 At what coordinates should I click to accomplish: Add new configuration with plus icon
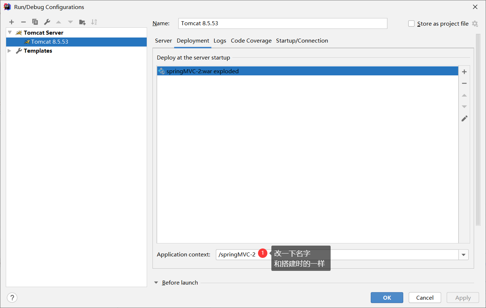click(12, 22)
